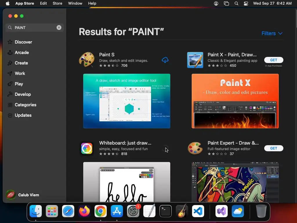The width and height of the screenshot is (297, 223).
Task: Launch Firefox from the Dock
Action: click(x=84, y=211)
